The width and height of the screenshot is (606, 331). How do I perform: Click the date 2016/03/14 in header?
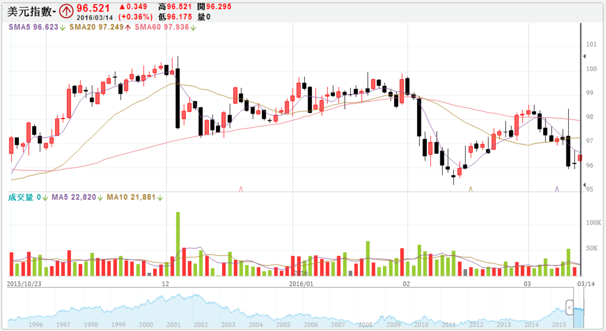tap(95, 18)
